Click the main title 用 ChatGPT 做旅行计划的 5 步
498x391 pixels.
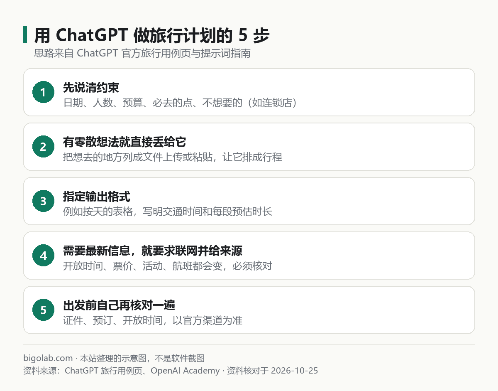152,36
